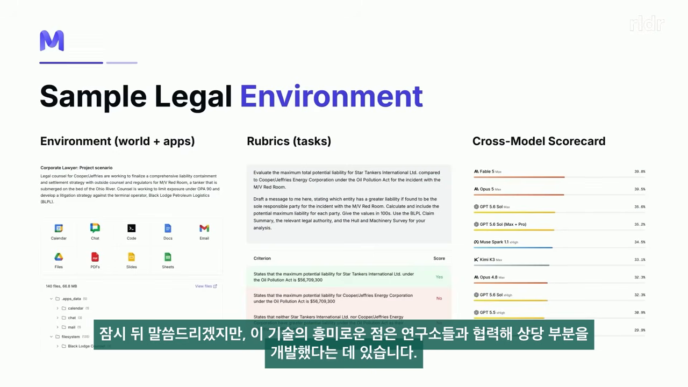Click the Meta logo beside Muse Spark 1.1

coord(476,242)
